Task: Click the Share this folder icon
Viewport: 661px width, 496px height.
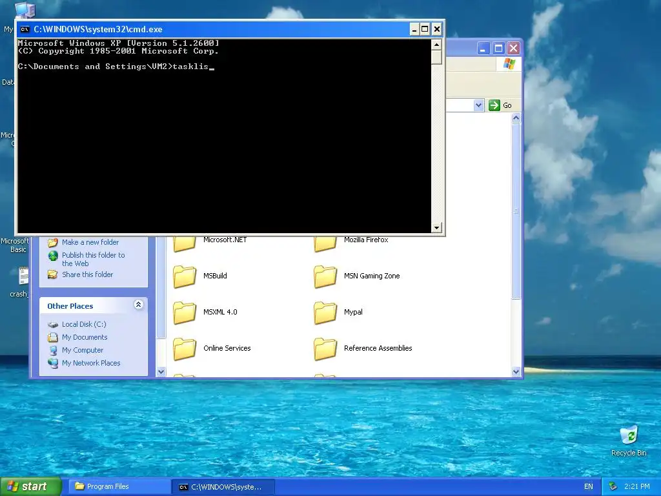Action: (53, 274)
